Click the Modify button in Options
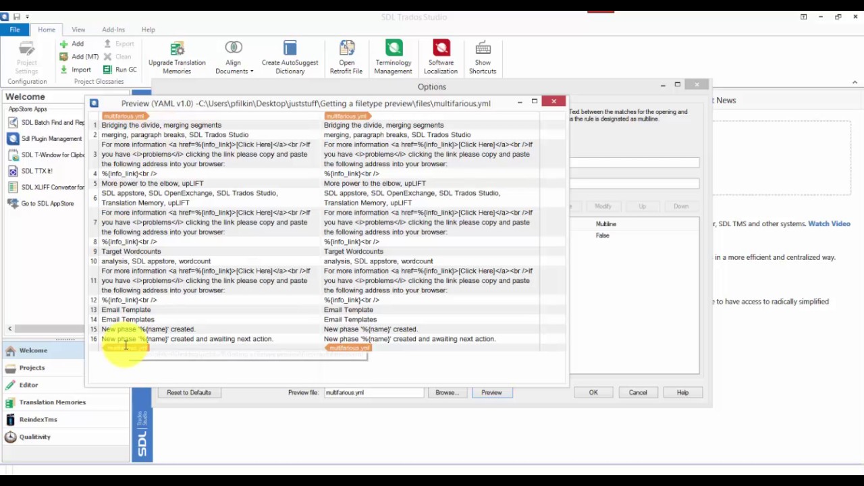 click(603, 207)
